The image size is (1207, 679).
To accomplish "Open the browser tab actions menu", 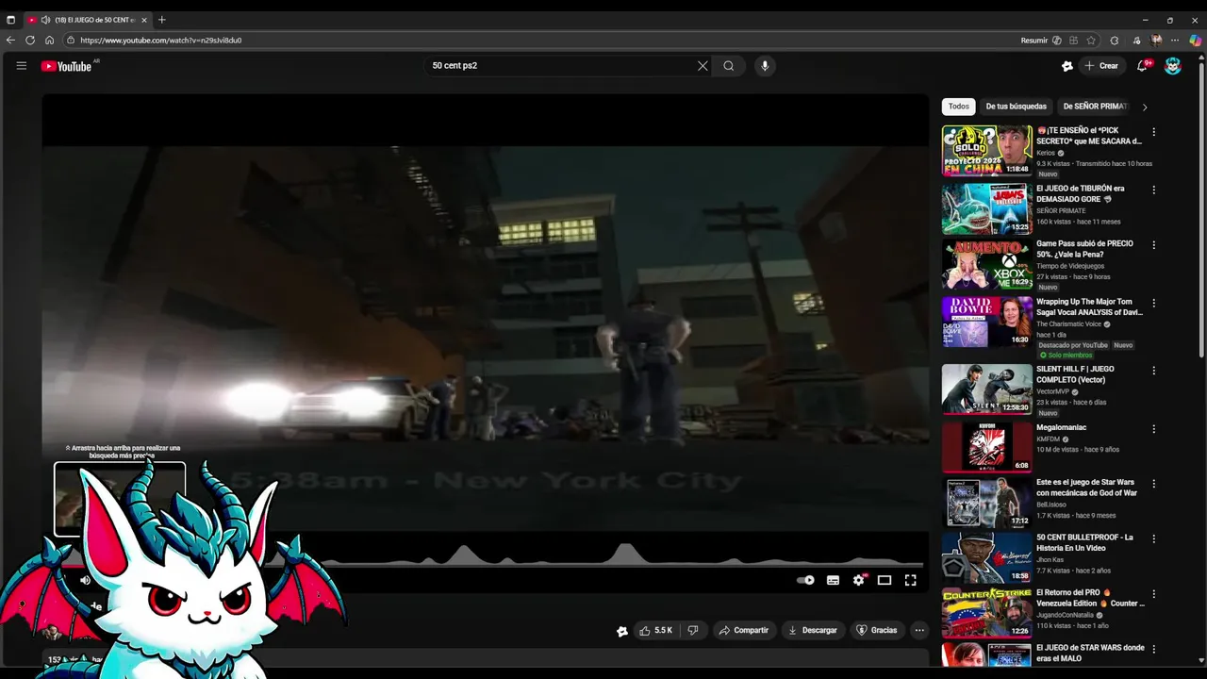I will coord(10,20).
